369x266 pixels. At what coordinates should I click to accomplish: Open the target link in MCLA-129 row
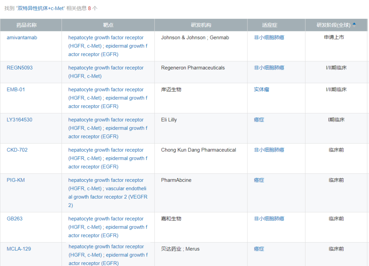coord(108,255)
